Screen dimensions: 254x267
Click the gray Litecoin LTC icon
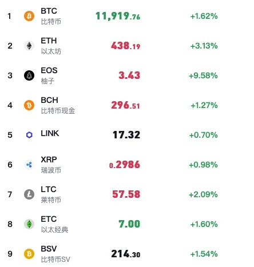click(29, 194)
